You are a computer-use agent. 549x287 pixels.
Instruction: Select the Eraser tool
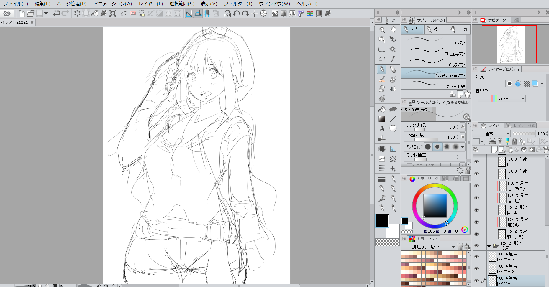tap(393, 70)
